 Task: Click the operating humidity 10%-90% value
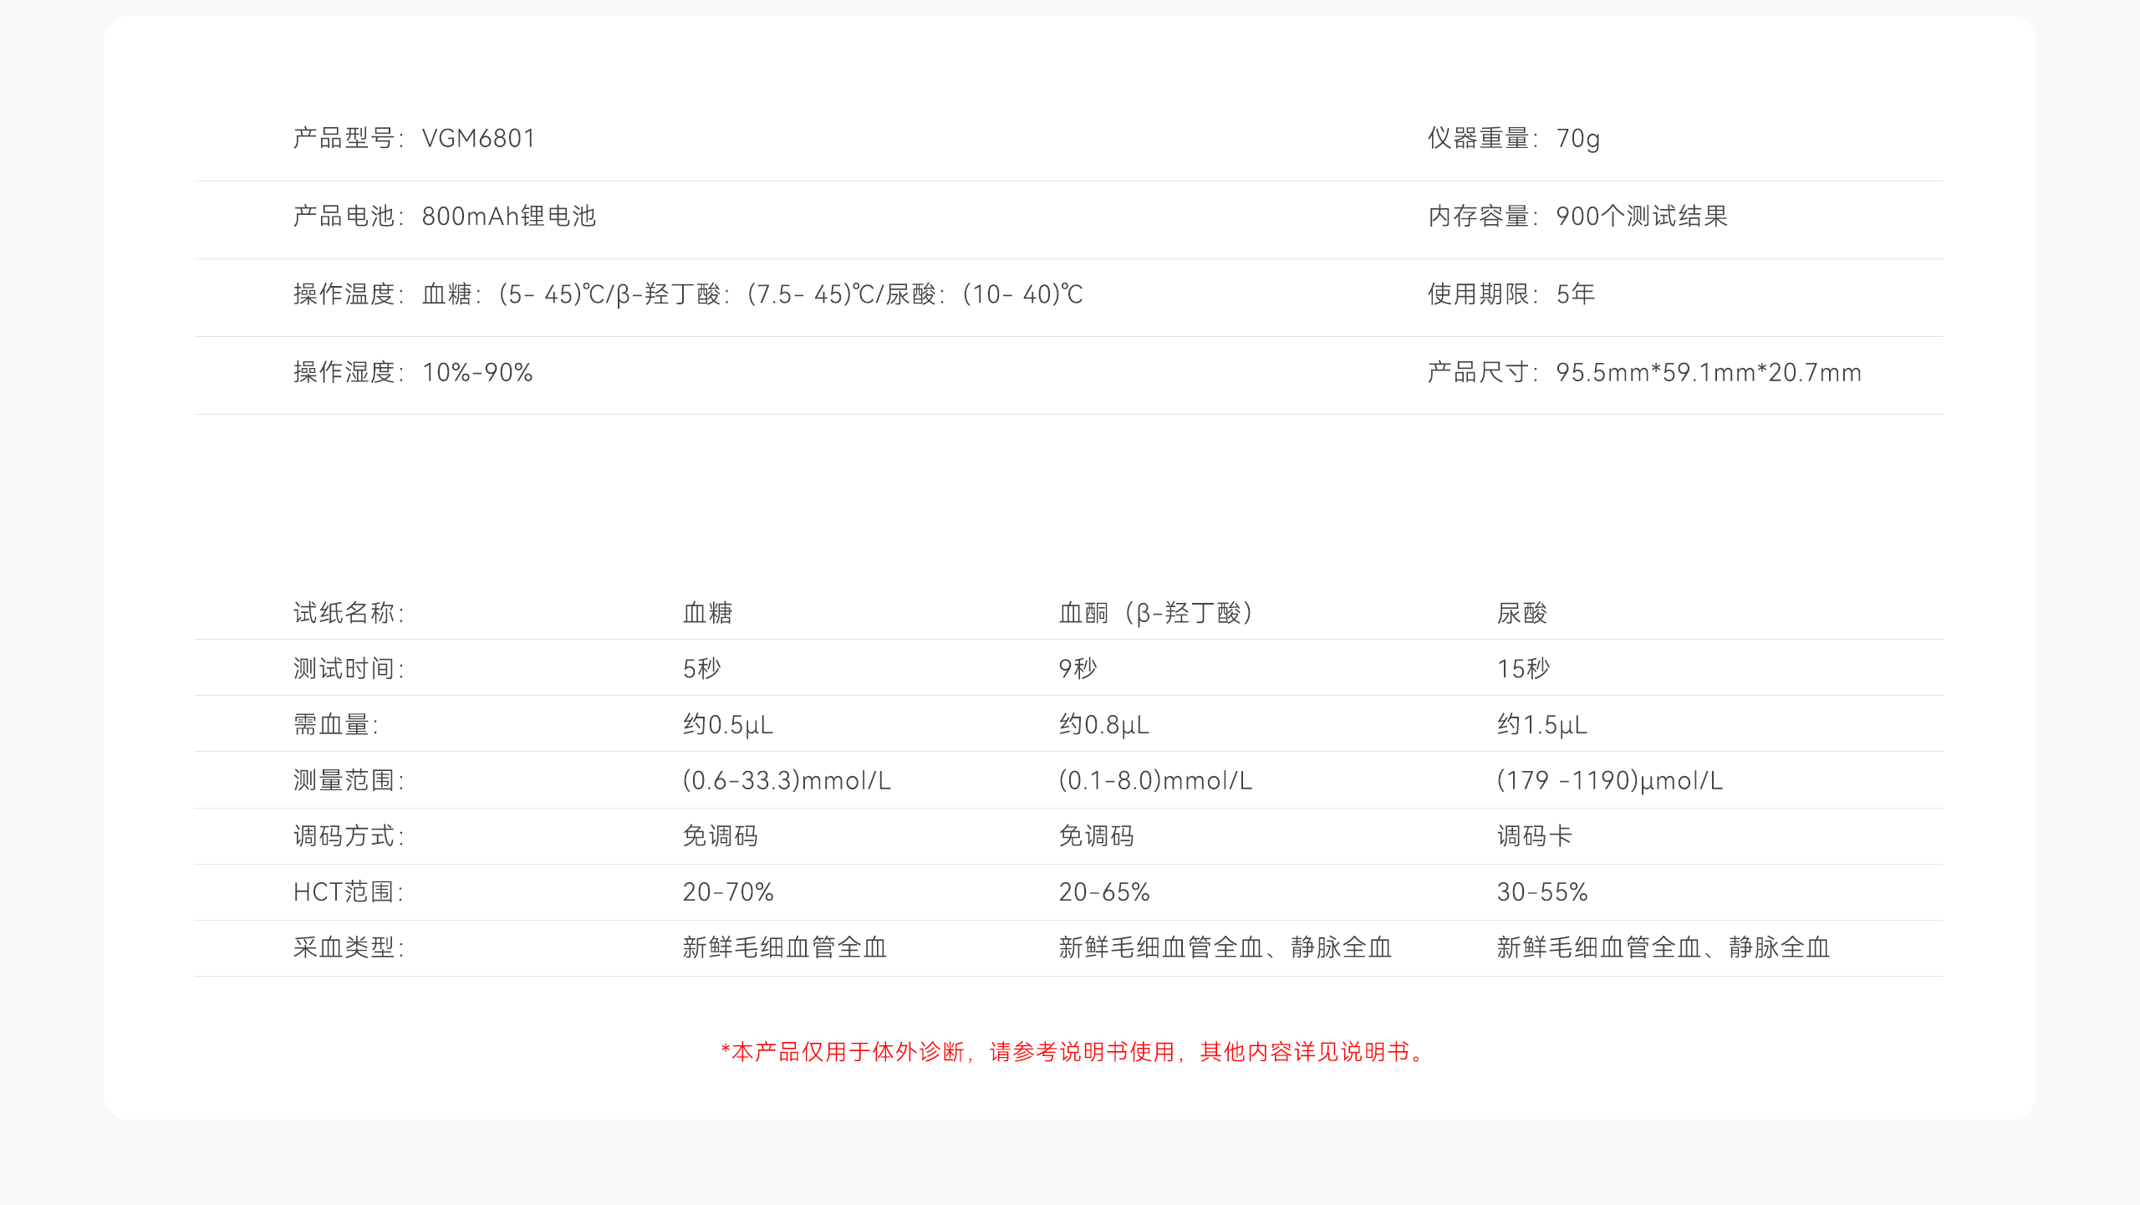477,372
